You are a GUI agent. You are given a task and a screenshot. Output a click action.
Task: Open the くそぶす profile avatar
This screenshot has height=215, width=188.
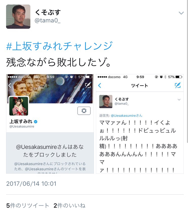pos(18,17)
